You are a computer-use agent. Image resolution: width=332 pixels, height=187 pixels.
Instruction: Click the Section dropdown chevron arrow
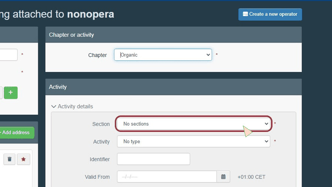click(x=266, y=124)
